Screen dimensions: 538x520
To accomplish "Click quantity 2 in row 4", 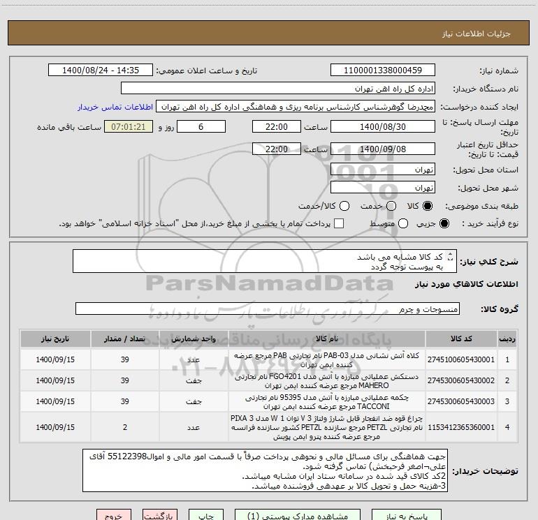I will tap(125, 427).
